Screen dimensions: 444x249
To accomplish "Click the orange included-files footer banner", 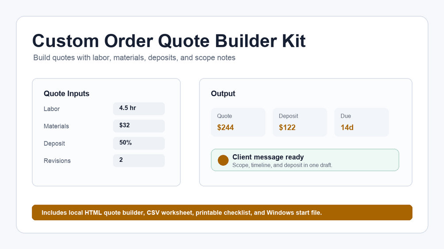I will tap(222, 212).
